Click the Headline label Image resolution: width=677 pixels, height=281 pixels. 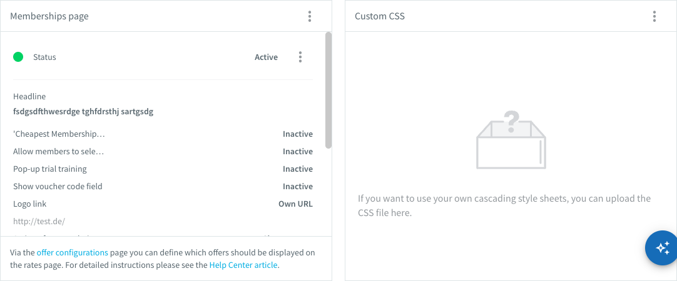(x=29, y=97)
